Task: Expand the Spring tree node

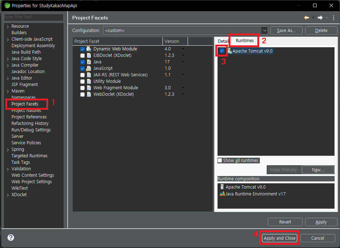Action: 8,150
